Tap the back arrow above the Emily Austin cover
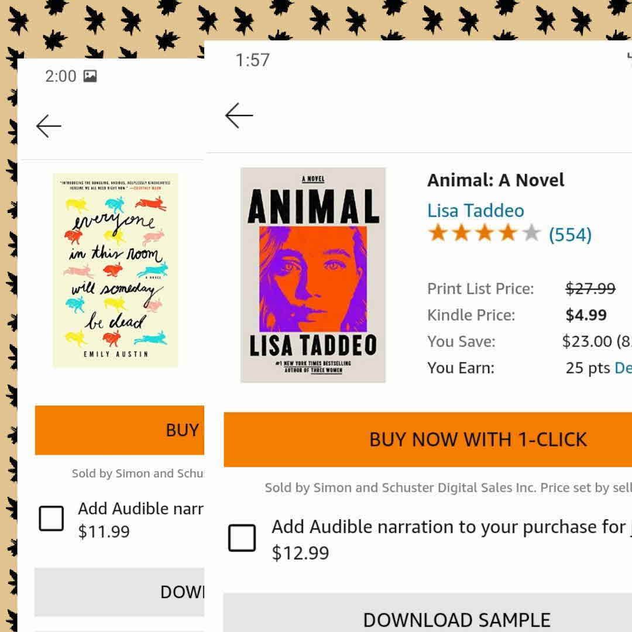This screenshot has width=632, height=632. pyautogui.click(x=49, y=126)
